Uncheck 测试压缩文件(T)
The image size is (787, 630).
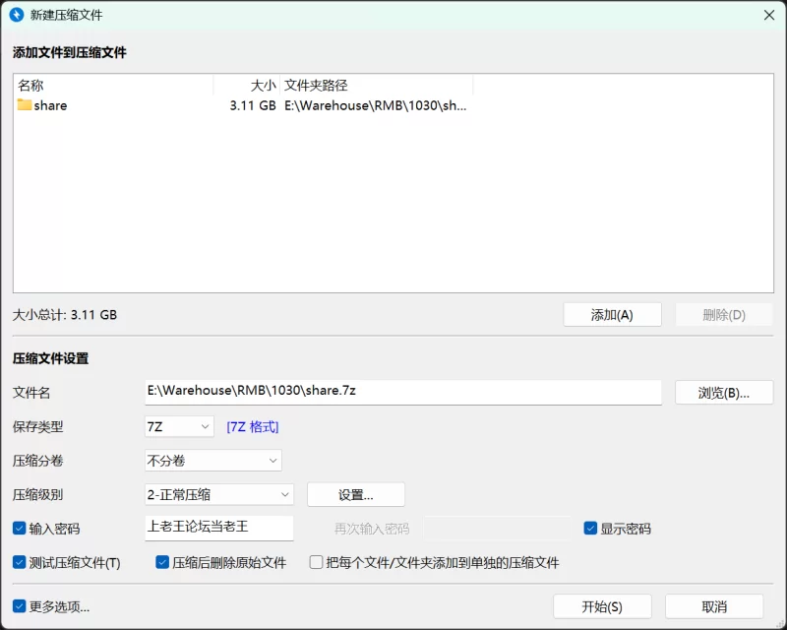point(20,562)
